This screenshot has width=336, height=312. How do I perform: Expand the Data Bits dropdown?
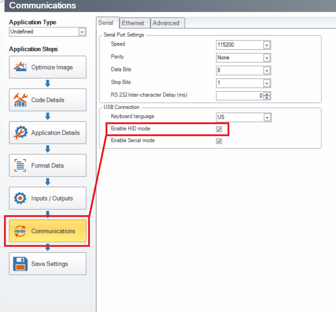pos(267,71)
